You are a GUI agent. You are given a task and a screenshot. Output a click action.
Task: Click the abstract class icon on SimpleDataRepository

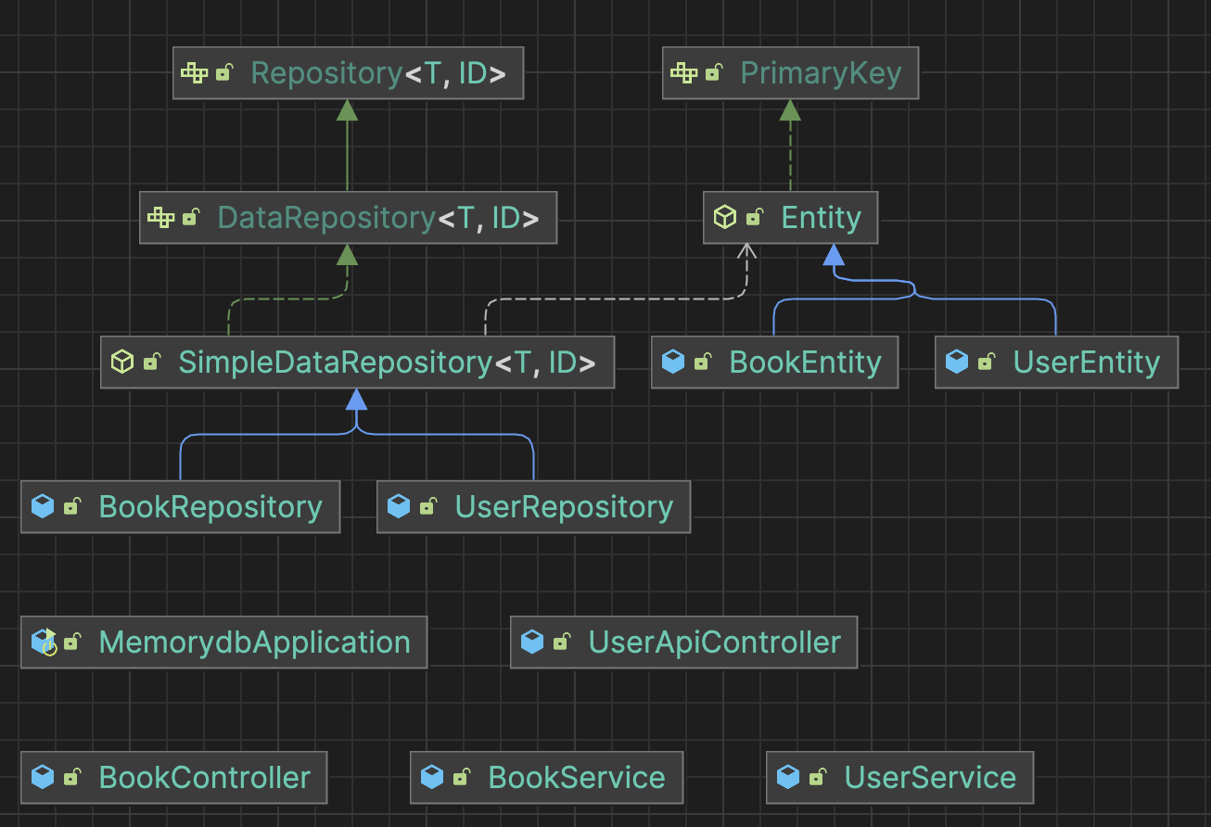(121, 362)
